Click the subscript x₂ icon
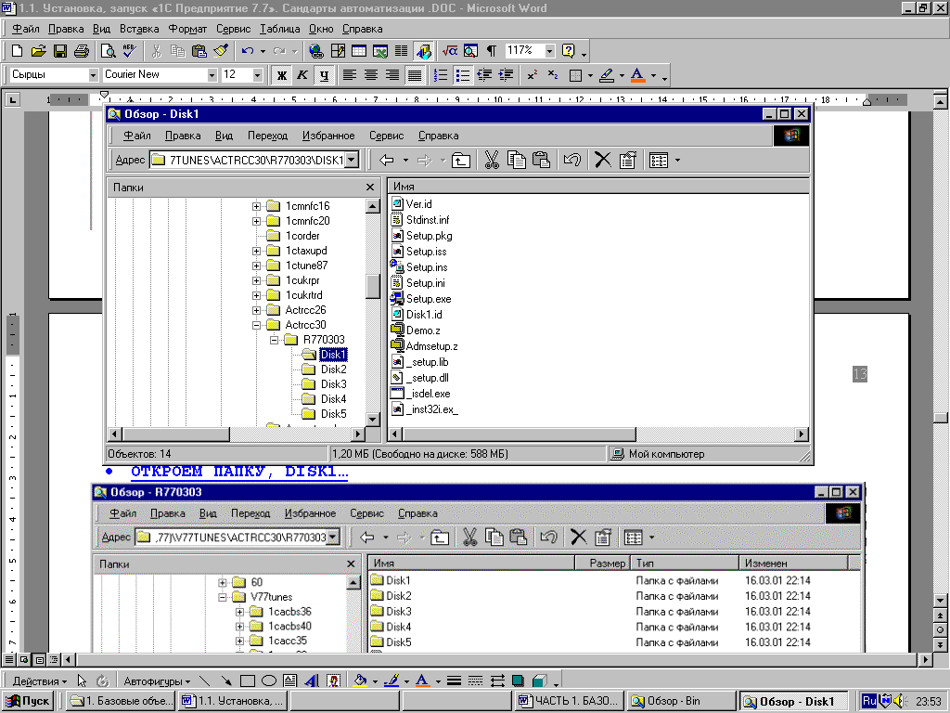The image size is (950, 713). (553, 75)
